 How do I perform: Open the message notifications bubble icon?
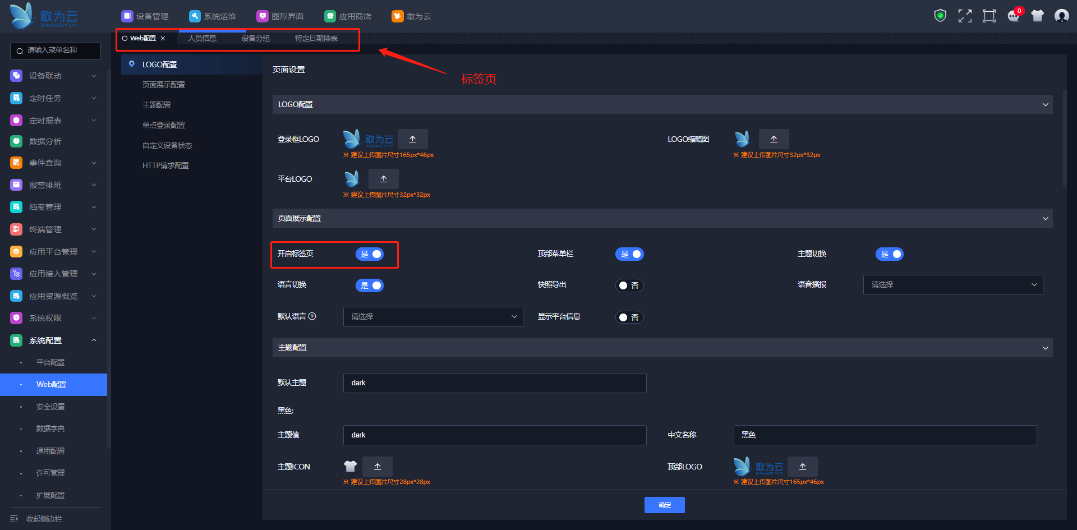[x=1014, y=16]
